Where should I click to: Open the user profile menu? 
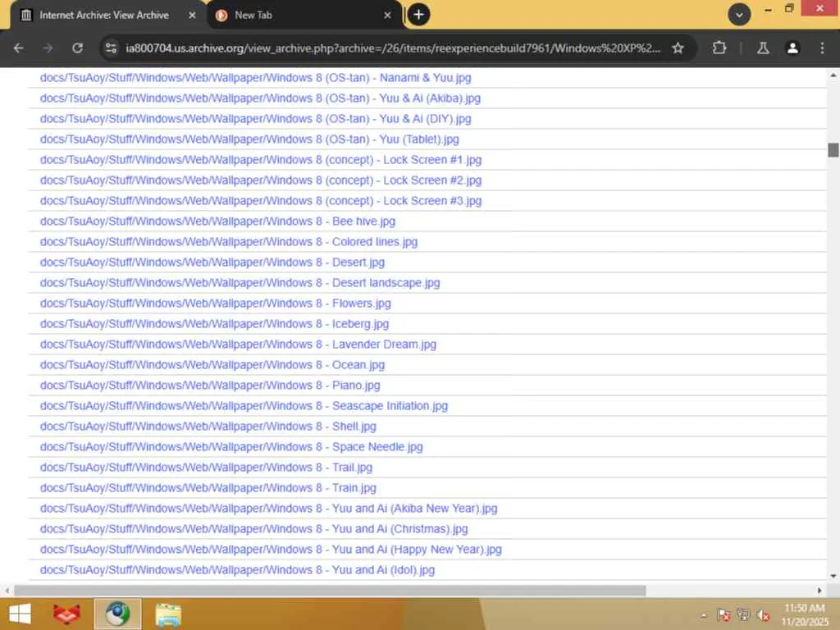pyautogui.click(x=792, y=48)
